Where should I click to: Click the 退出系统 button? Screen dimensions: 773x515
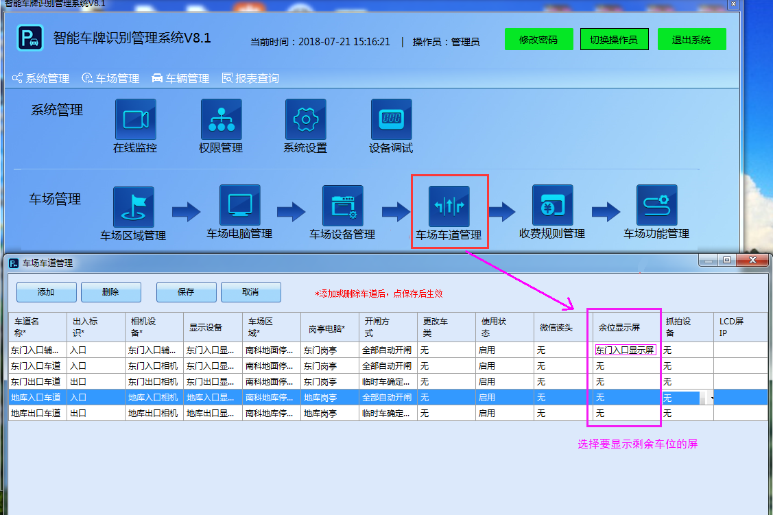(691, 39)
